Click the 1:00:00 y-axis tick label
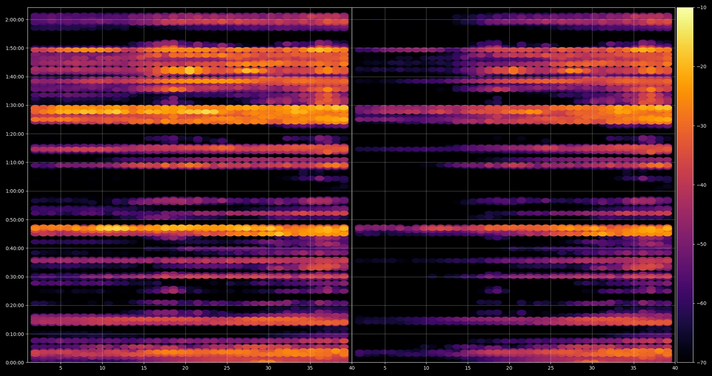712x376 pixels. pyautogui.click(x=14, y=191)
